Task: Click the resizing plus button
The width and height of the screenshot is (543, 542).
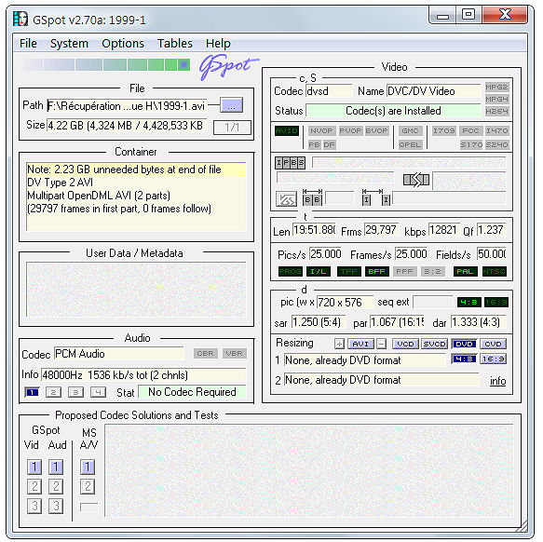Action: click(339, 344)
